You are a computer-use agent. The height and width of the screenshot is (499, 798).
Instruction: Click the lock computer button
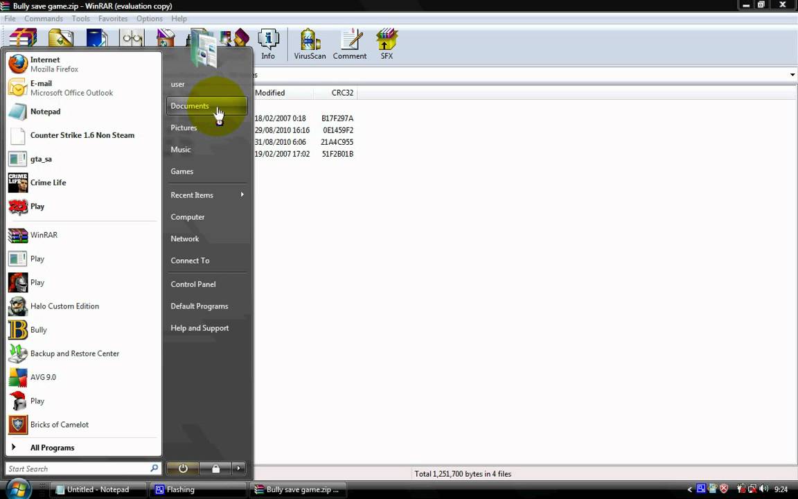(216, 468)
